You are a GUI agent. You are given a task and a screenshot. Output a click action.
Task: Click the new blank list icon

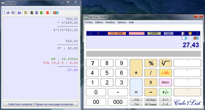click(x=4, y=13)
